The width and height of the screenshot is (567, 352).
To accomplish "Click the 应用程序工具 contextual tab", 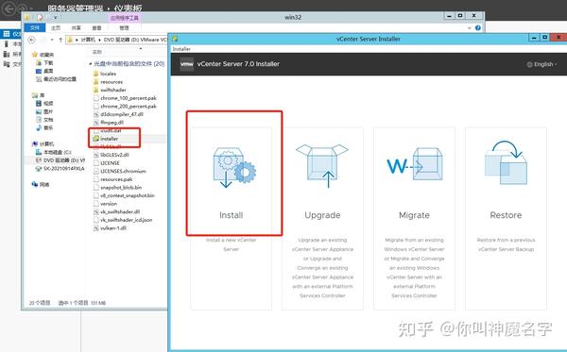I will click(125, 17).
